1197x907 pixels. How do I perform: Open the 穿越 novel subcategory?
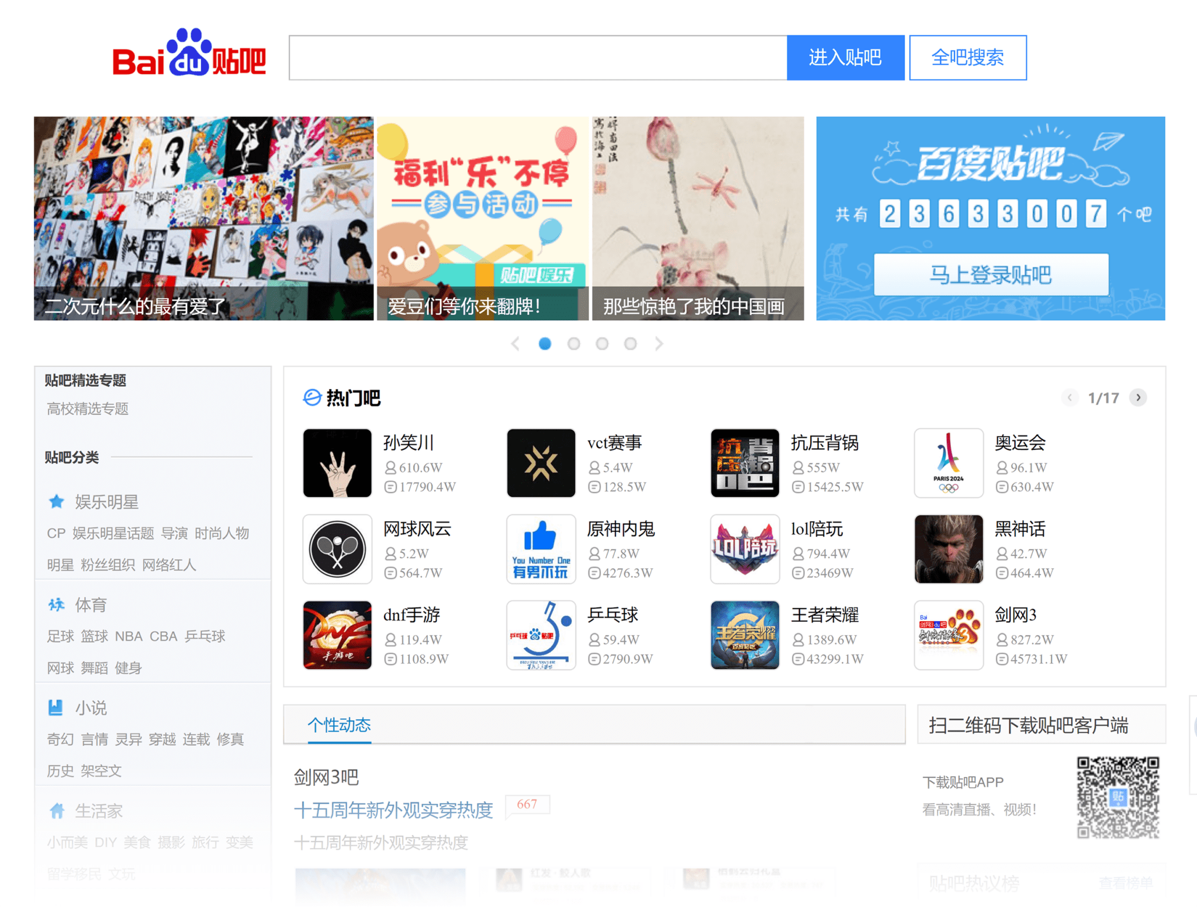coord(162,739)
